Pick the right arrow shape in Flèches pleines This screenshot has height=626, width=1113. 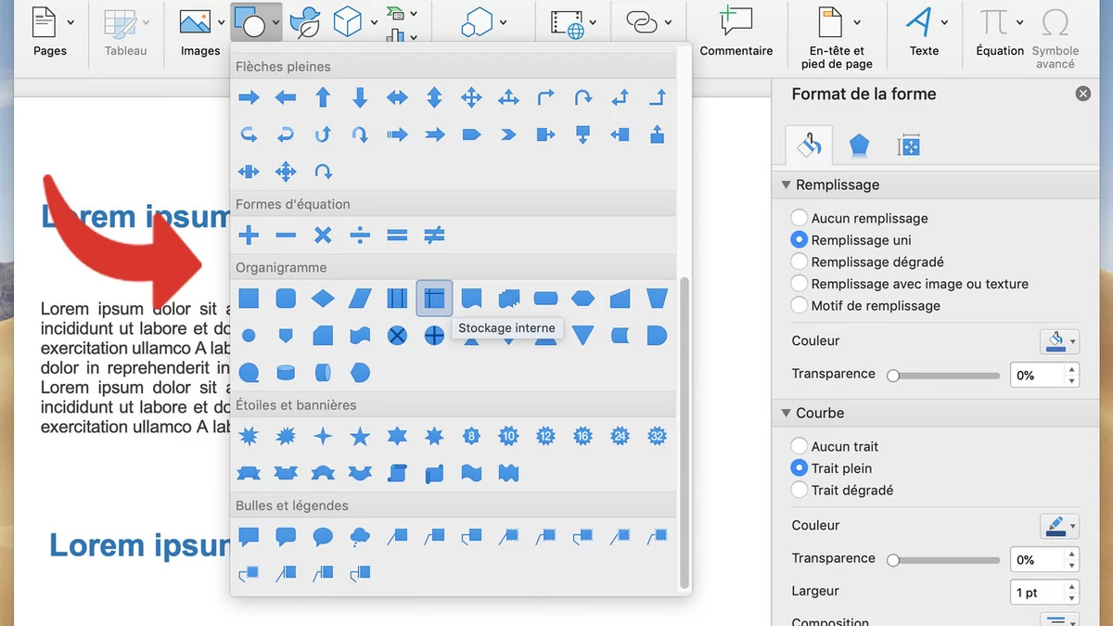coord(249,97)
